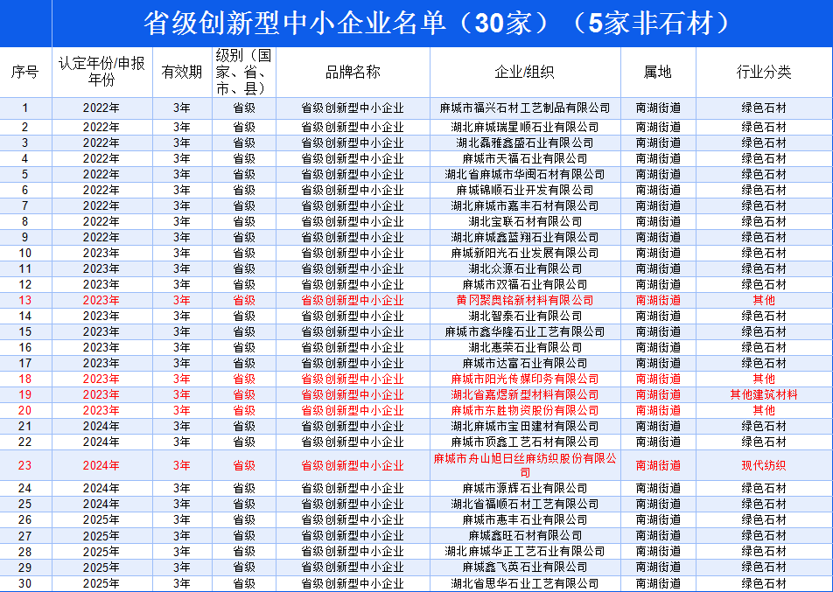Click cell 麻城市双福石业有限公司
The width and height of the screenshot is (833, 592).
[x=525, y=285]
